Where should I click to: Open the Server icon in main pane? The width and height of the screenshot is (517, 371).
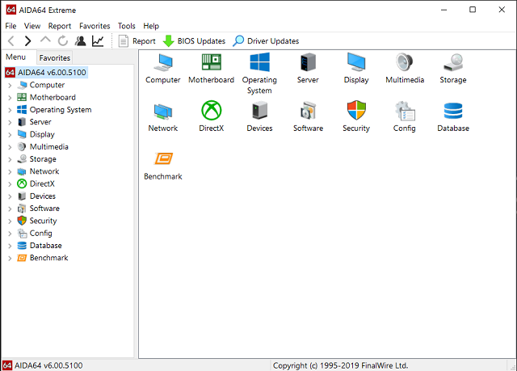308,62
